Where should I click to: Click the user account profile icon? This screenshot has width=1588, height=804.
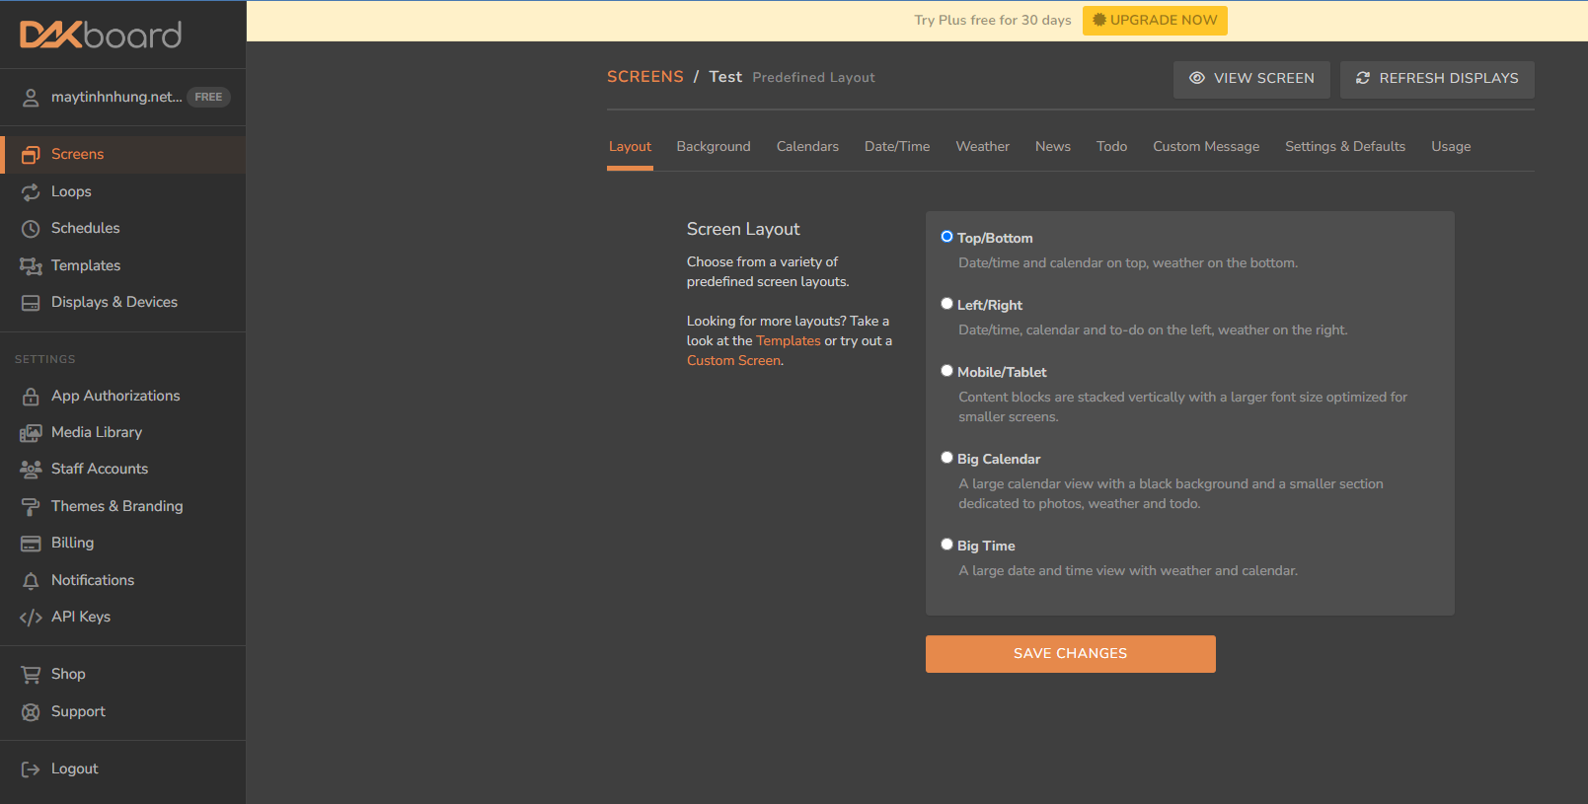tap(31, 97)
